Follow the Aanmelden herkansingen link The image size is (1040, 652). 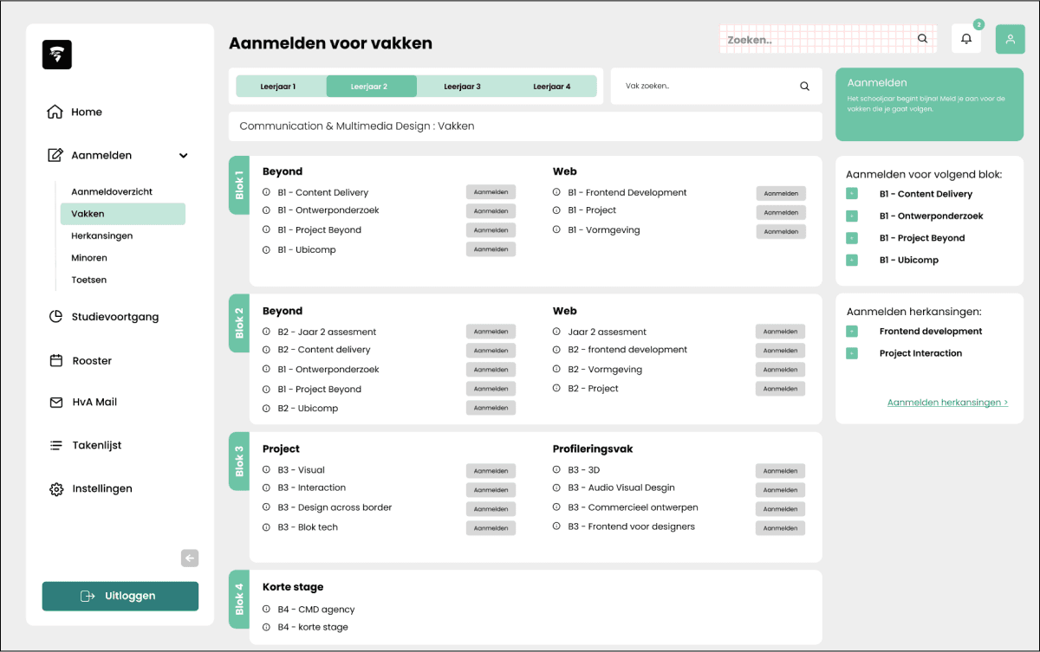coord(947,403)
